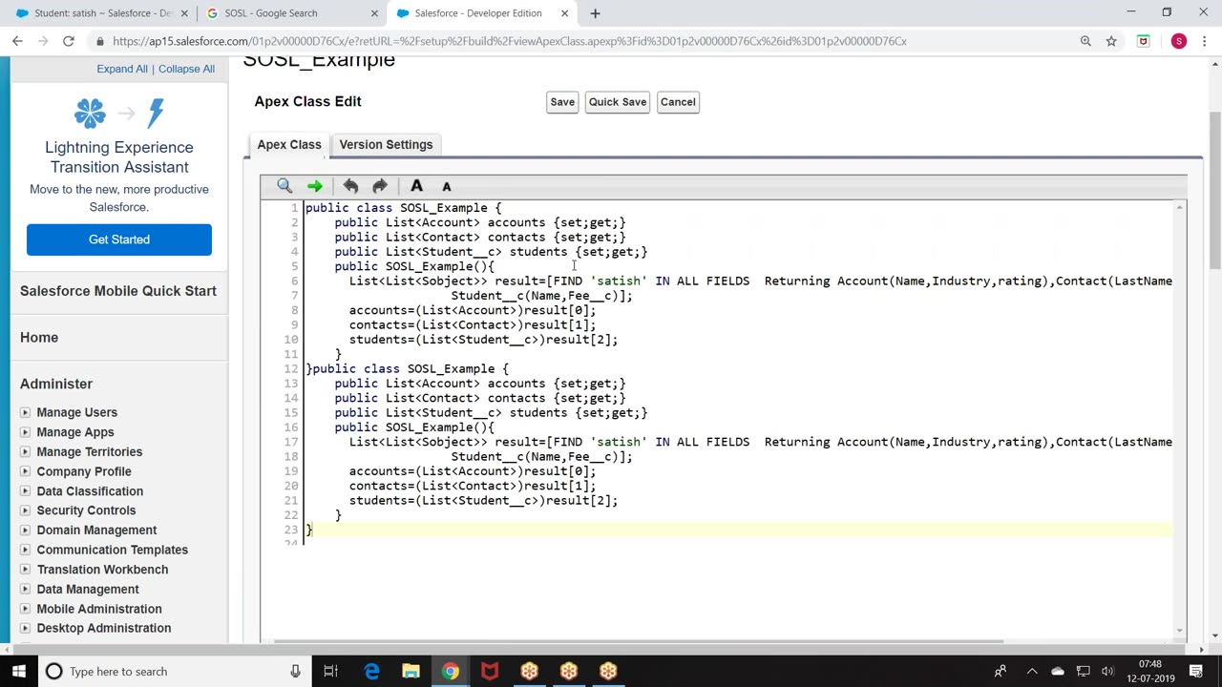Expand the arrow beside Manage Apps

click(25, 432)
